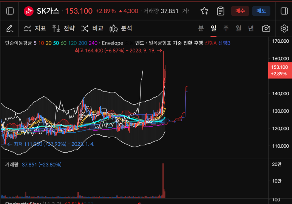Click the SK가스 company logo
This screenshot has height=204, width=292.
tap(28, 11)
